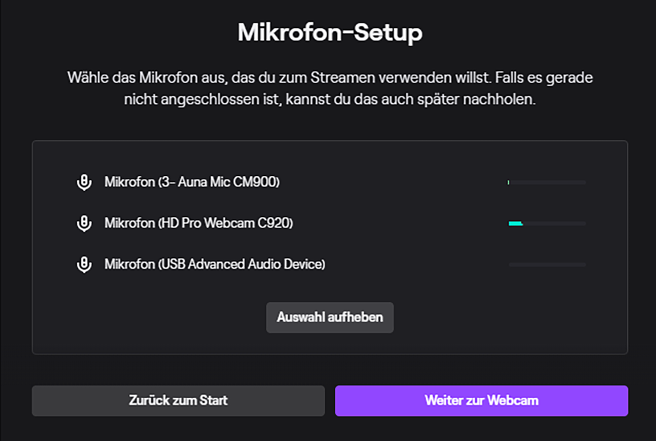Click the microphone icon beside USB Advanced Audio Device

[x=84, y=265]
